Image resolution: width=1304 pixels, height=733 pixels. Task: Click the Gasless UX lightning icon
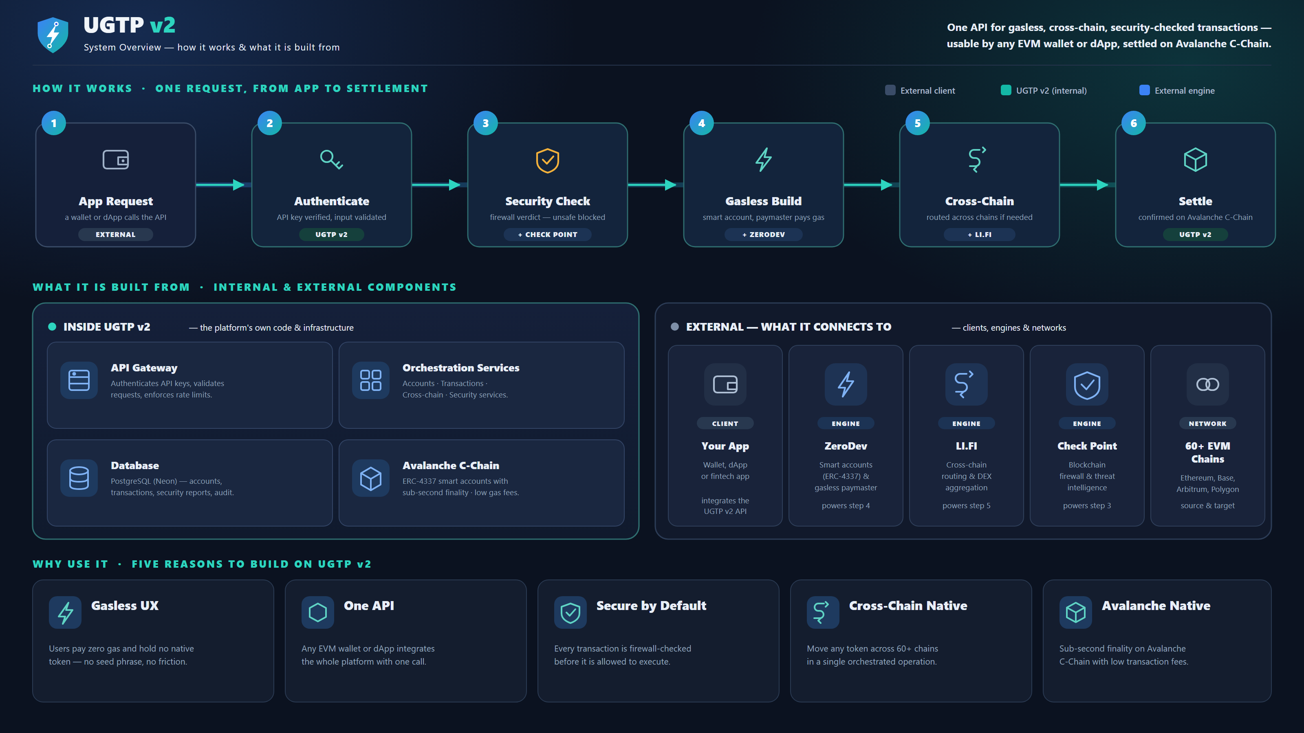(65, 612)
